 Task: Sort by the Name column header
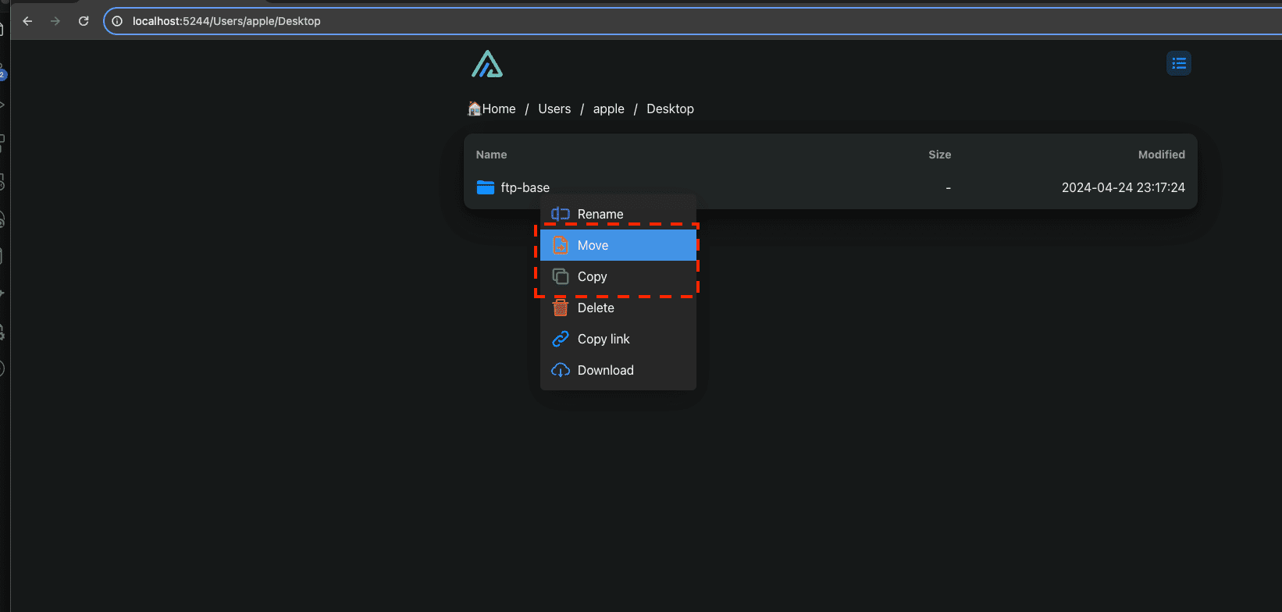pyautogui.click(x=491, y=155)
